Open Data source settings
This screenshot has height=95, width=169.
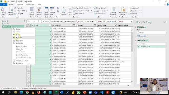coord(123,11)
